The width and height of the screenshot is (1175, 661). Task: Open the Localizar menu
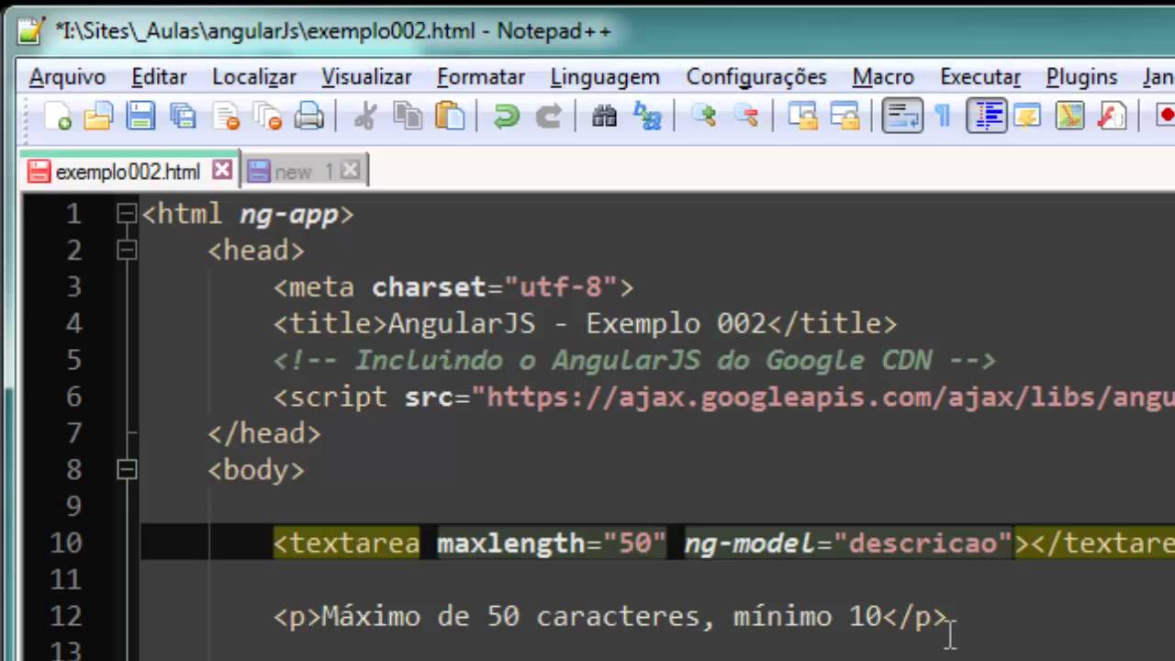[x=254, y=77]
